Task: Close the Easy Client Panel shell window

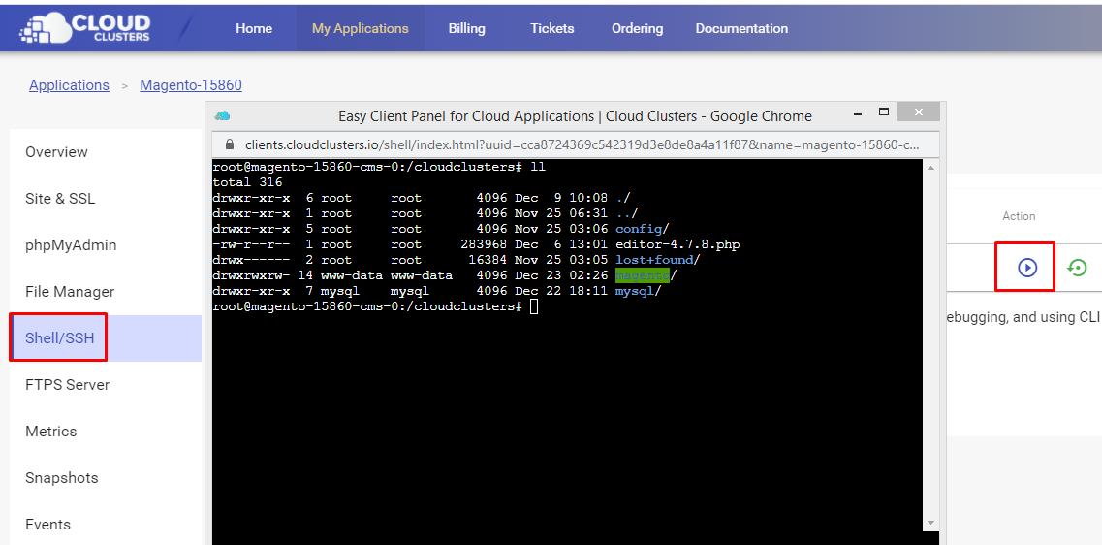Action: coord(918,113)
